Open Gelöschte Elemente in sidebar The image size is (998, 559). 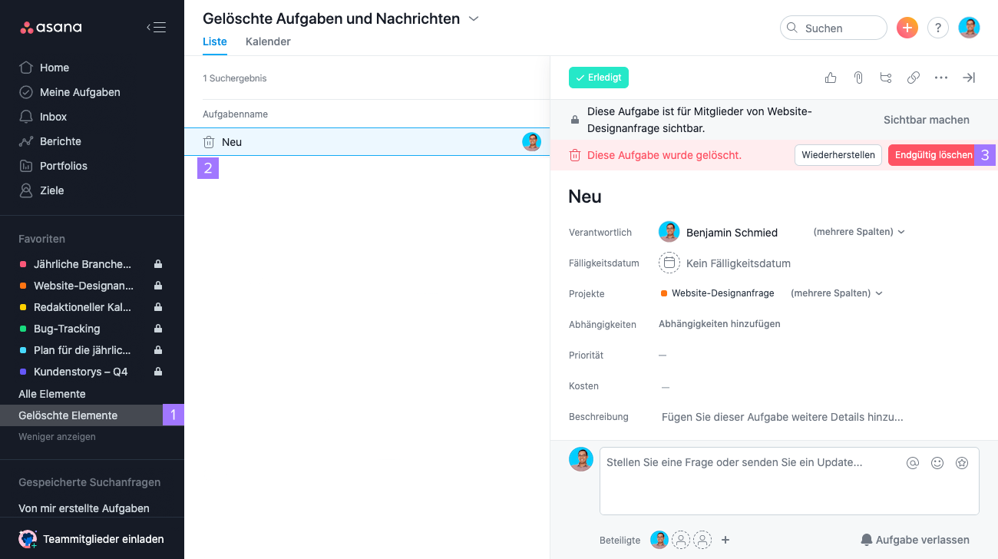[x=68, y=415]
